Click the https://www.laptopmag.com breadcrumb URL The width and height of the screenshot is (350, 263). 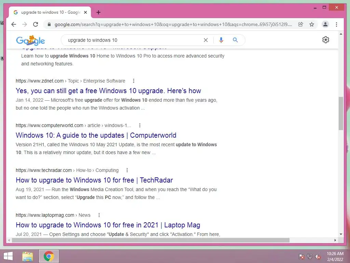[45, 215]
